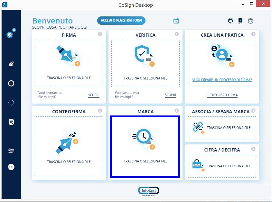Click TRASCINA O SELEZIONA FILE in CONTROFIRMA

pos(69,162)
